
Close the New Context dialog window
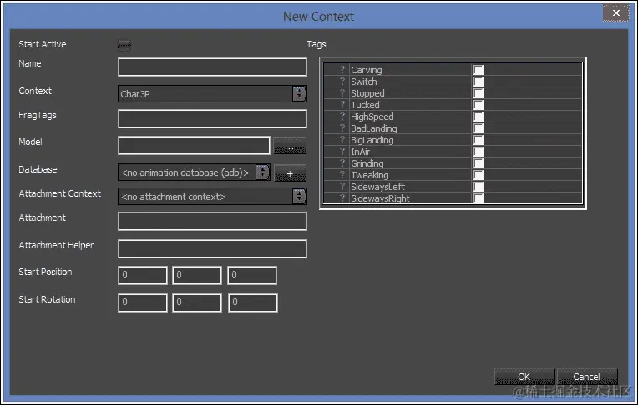point(616,13)
